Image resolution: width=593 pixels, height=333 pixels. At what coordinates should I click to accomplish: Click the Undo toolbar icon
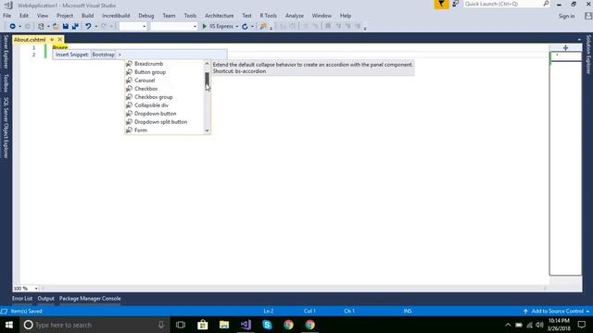(88, 27)
